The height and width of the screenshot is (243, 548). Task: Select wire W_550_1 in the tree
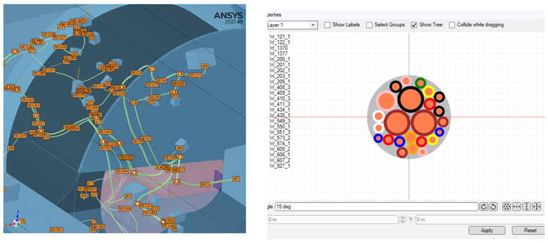[279, 127]
